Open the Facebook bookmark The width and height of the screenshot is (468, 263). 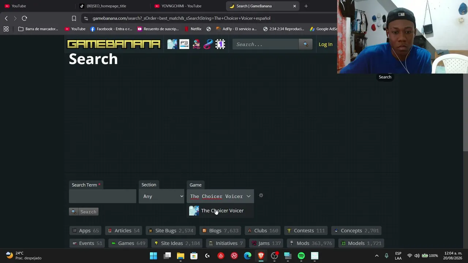click(x=111, y=29)
